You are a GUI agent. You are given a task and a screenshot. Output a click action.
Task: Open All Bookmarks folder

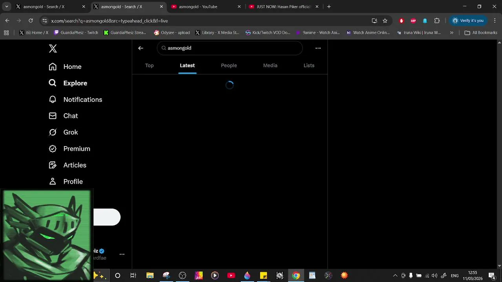[x=481, y=33]
